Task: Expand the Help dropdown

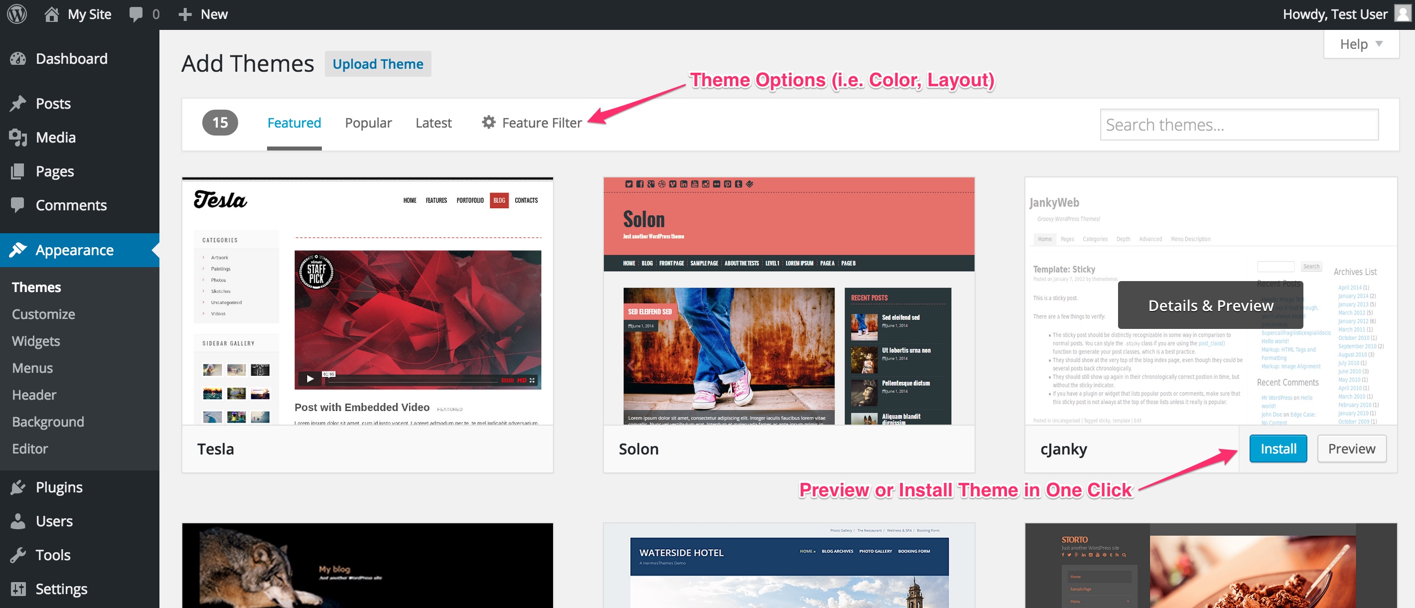Action: (1361, 44)
